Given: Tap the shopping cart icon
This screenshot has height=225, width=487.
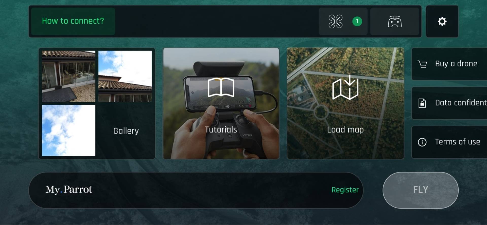Looking at the screenshot, I should coord(422,64).
